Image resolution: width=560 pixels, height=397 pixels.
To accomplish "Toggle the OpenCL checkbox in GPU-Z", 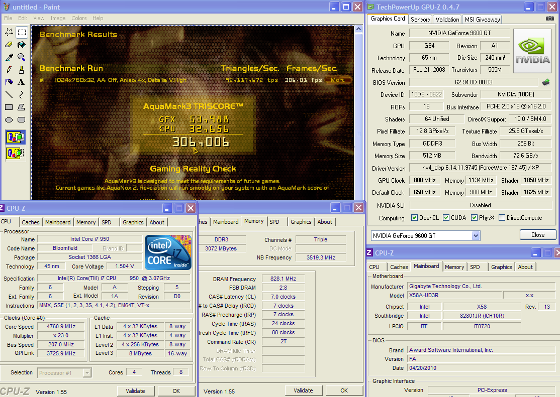I will click(x=414, y=218).
